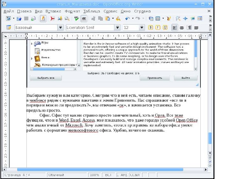Open the font name dropdown Liberation Serif
Viewport: 239px width, 179px height.
(118, 28)
